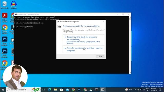The image size is (164, 92).
Task: Open the weather widget showing 31°C
Action: click(x=129, y=90)
